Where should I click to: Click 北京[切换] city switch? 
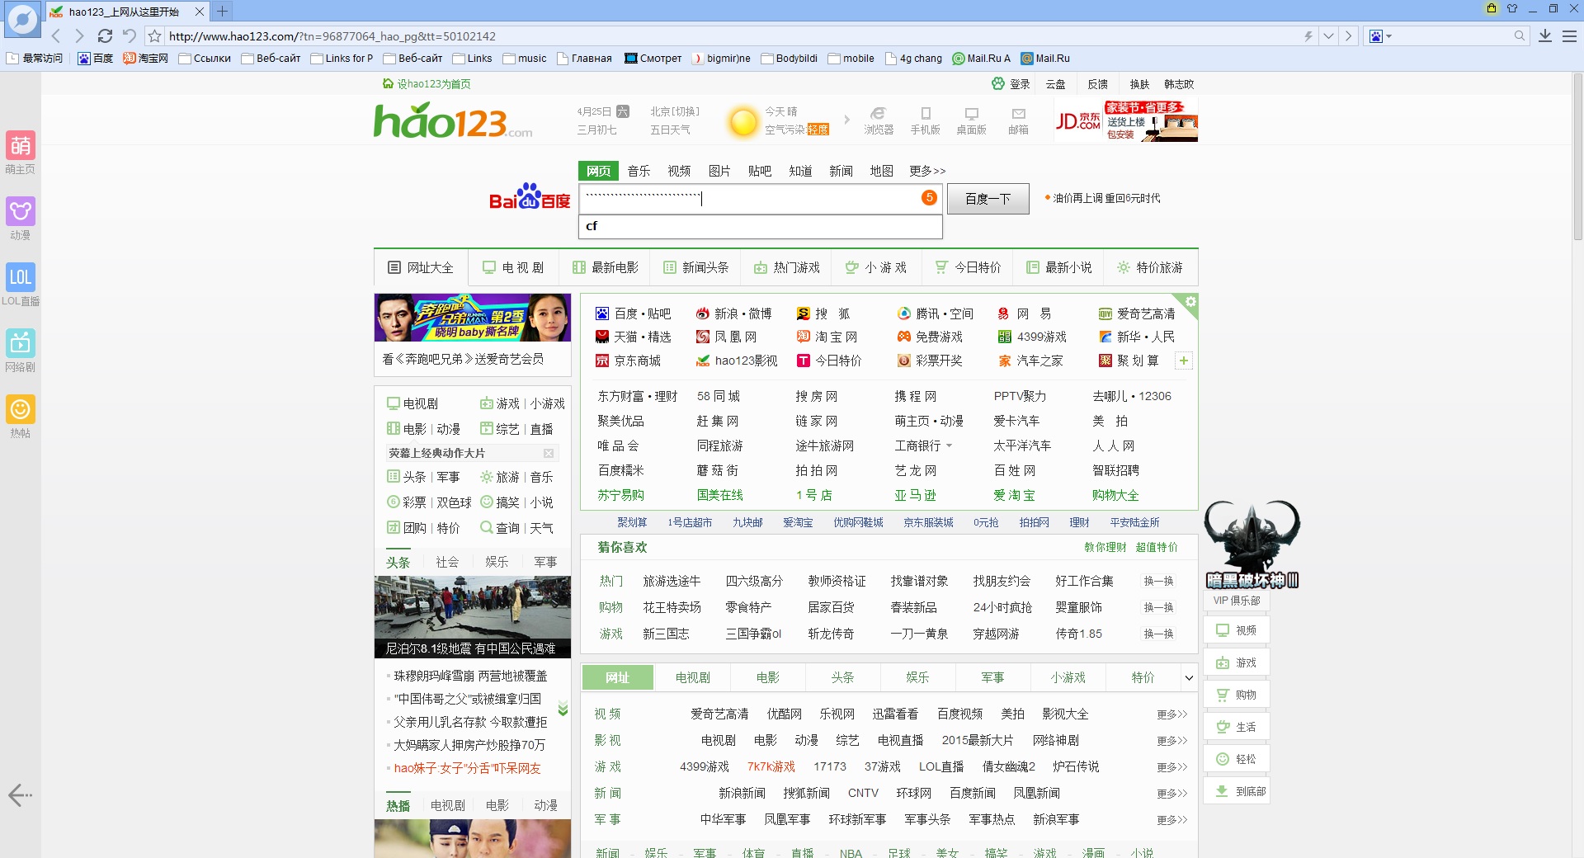tap(674, 111)
